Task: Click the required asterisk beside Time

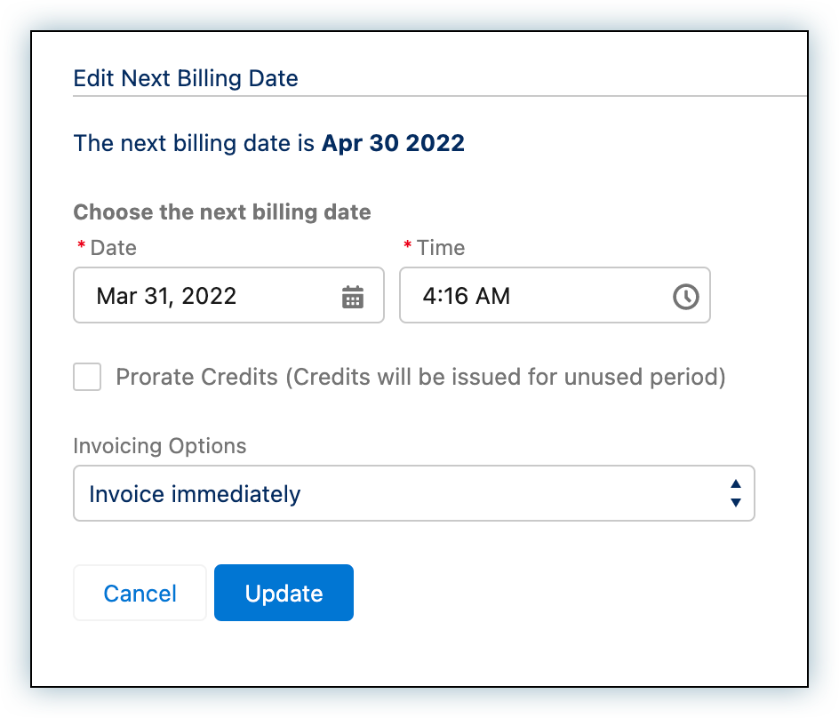Action: pos(408,247)
